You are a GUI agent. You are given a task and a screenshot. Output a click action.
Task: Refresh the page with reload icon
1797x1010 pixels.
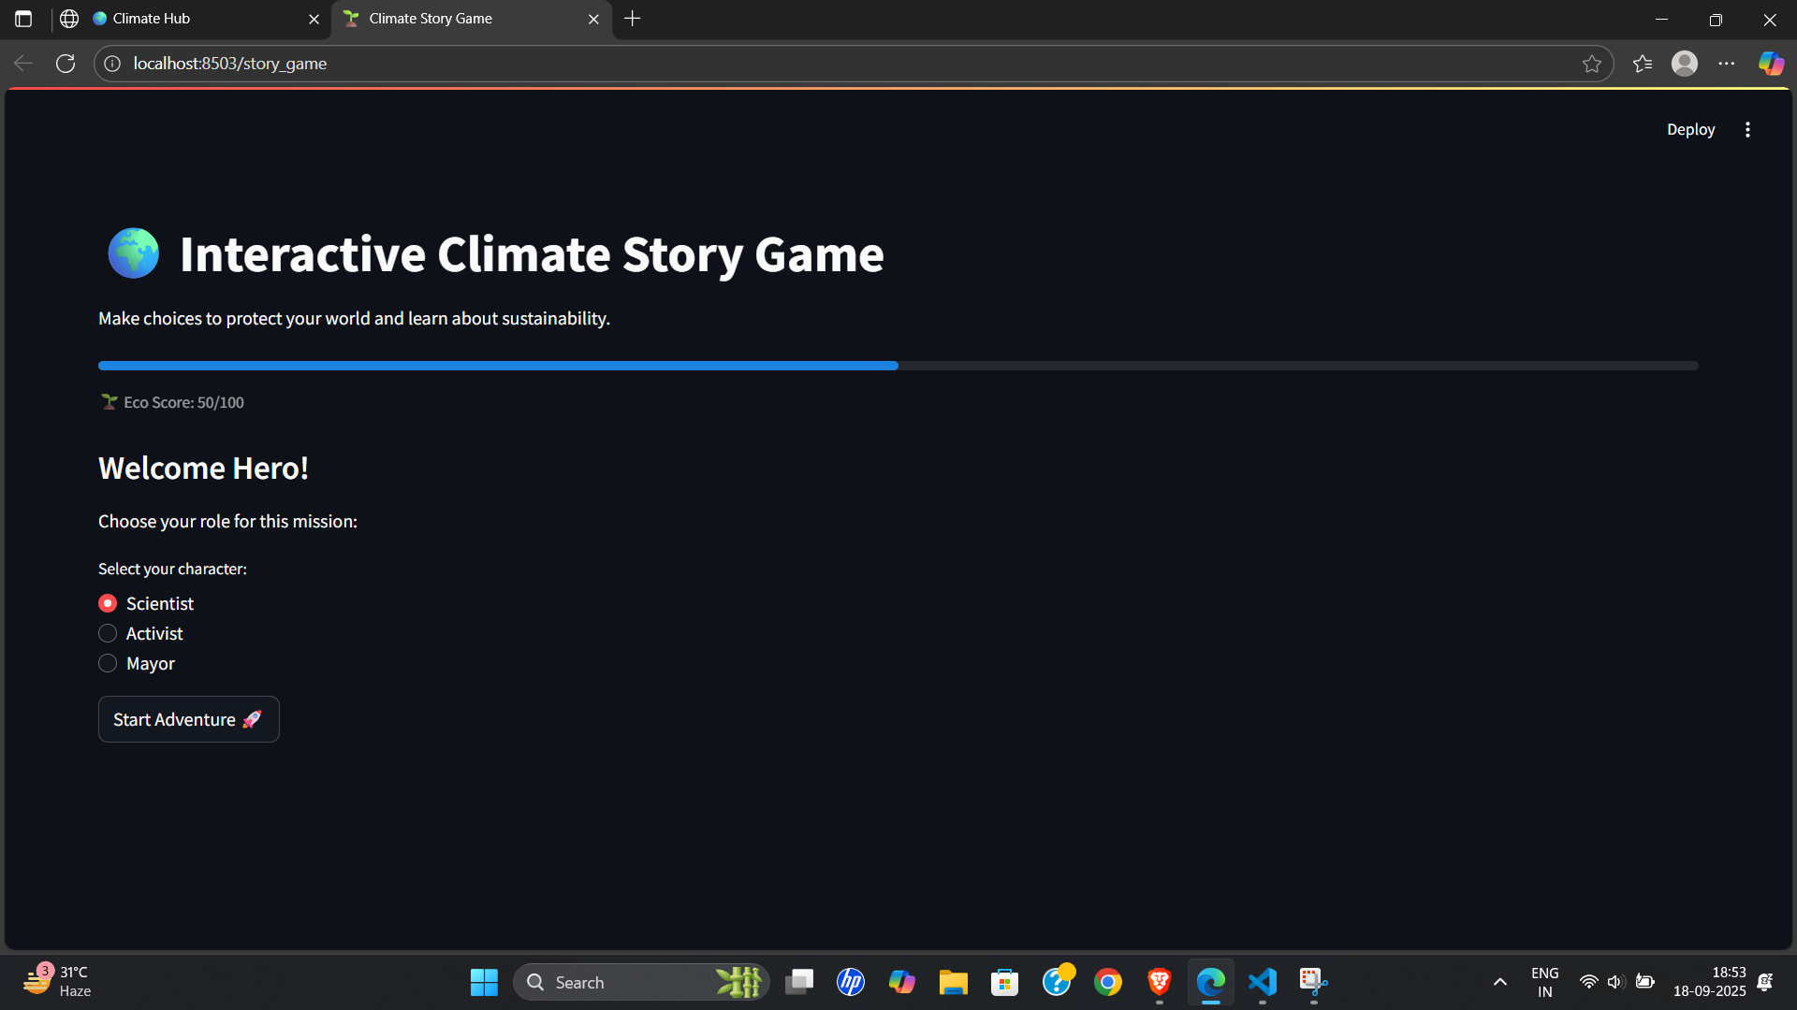pyautogui.click(x=66, y=64)
